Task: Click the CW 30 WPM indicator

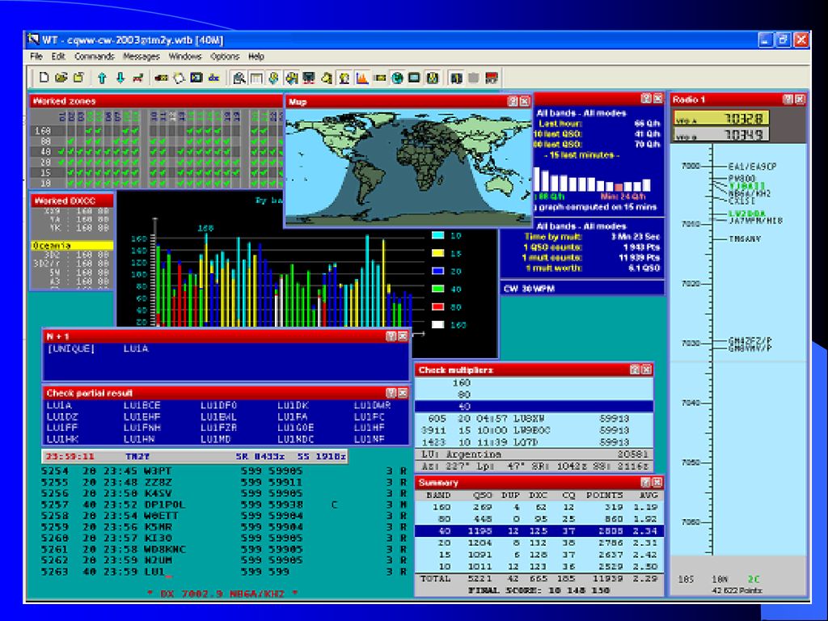Action: pyautogui.click(x=529, y=289)
